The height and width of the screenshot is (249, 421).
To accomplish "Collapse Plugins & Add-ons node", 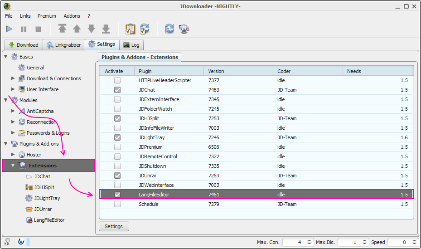I will (x=5, y=143).
